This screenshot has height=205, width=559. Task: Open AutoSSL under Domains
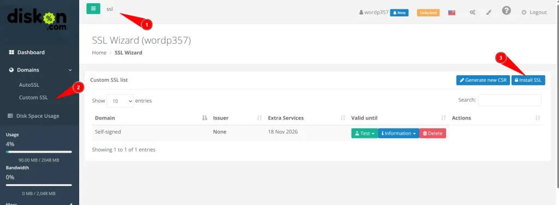tap(29, 85)
